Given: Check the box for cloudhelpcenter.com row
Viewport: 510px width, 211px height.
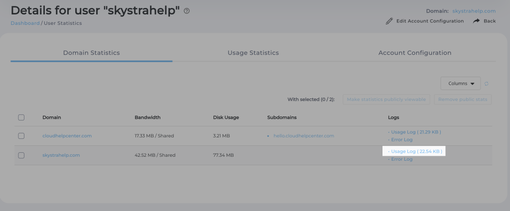Looking at the screenshot, I should [21, 136].
